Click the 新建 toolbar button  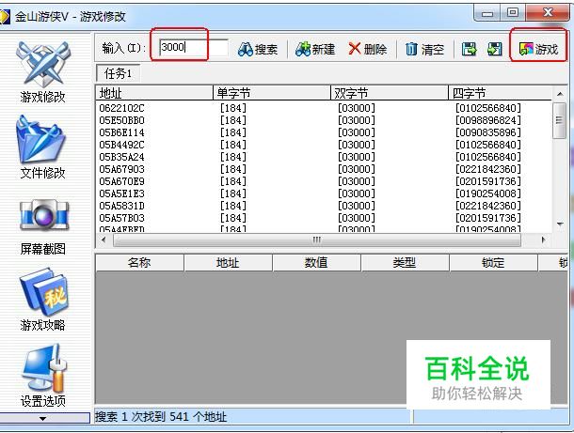pyautogui.click(x=315, y=49)
